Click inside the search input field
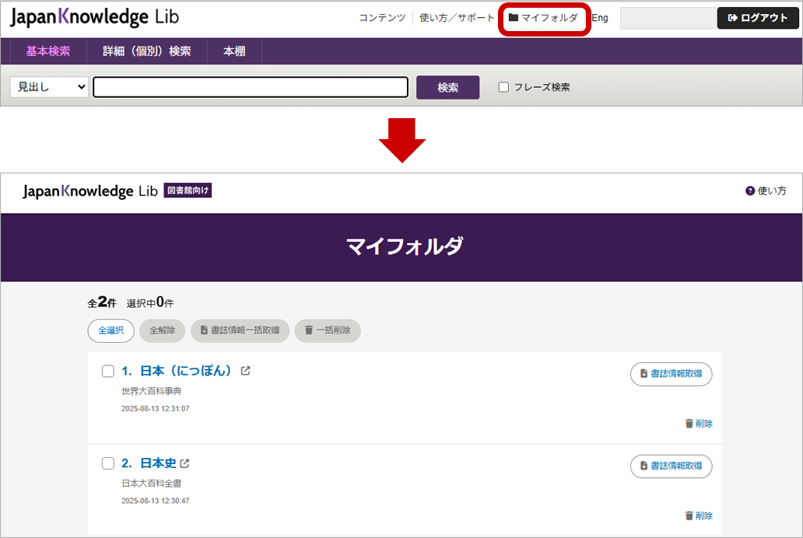This screenshot has width=803, height=538. pyautogui.click(x=249, y=87)
